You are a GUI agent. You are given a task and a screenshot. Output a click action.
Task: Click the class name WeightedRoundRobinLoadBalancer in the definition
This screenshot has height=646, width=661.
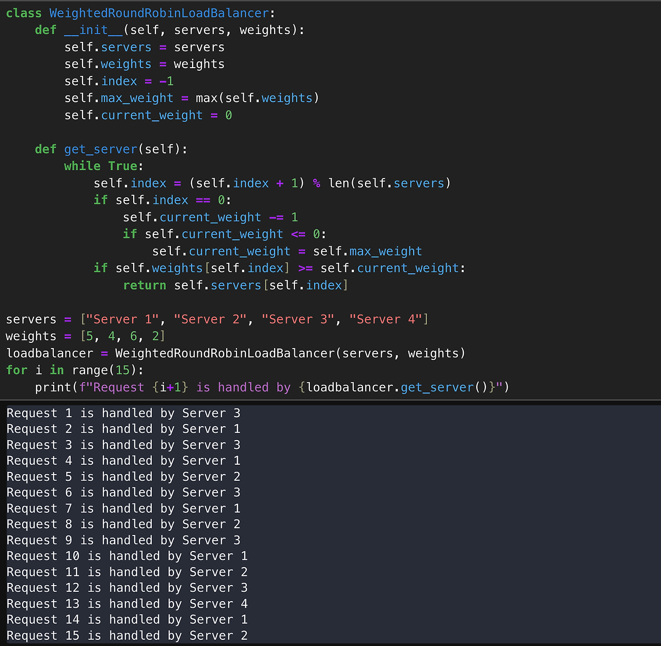160,13
